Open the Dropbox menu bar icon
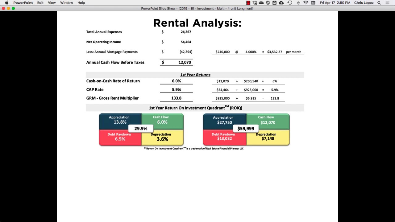 [255, 3]
